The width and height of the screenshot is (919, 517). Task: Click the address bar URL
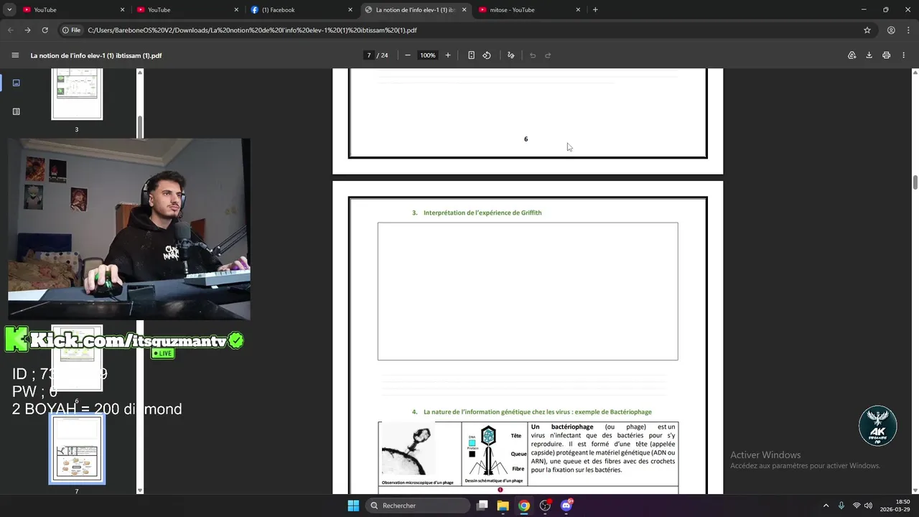[252, 30]
